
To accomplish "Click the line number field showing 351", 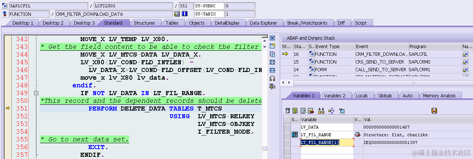I will [x=186, y=6].
